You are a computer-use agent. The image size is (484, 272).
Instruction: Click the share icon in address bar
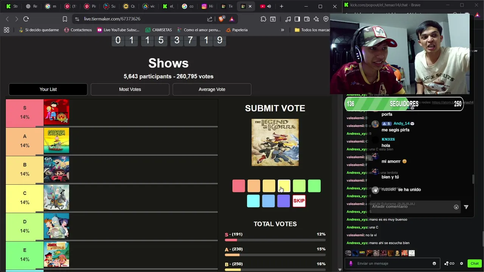[210, 19]
